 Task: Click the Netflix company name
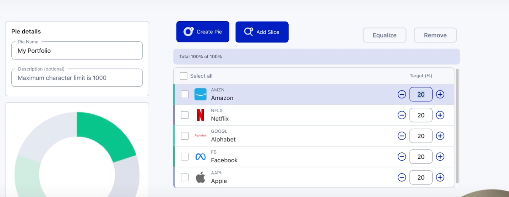tap(220, 119)
